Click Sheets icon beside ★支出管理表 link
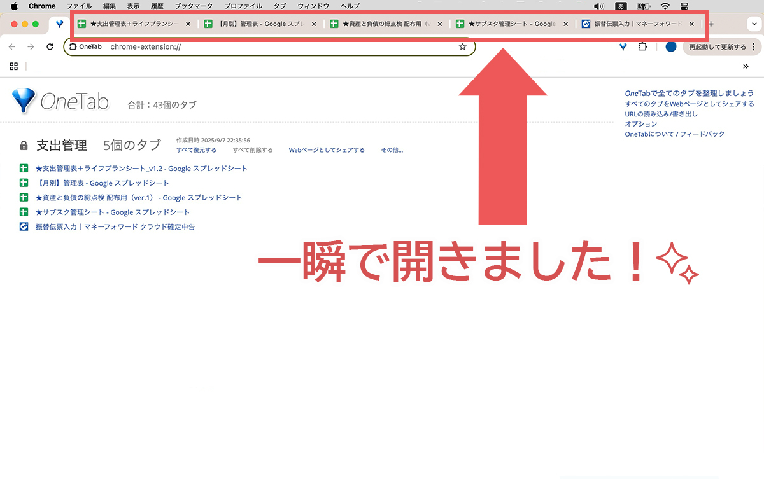Screen dimensions: 764x479 coord(24,169)
